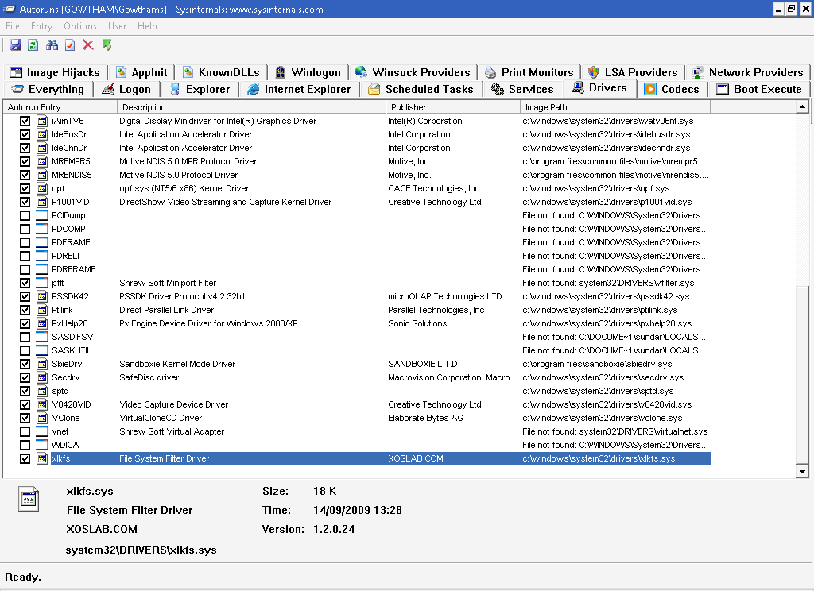Switch to the Winsock Providers tab
The image size is (814, 591).
413,72
